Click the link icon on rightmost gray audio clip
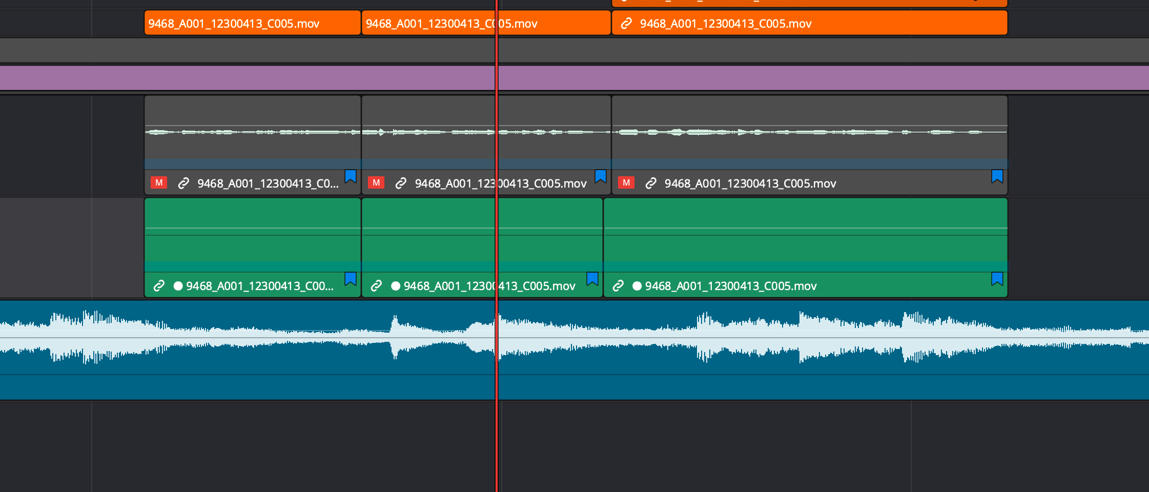This screenshot has height=492, width=1149. [x=651, y=183]
